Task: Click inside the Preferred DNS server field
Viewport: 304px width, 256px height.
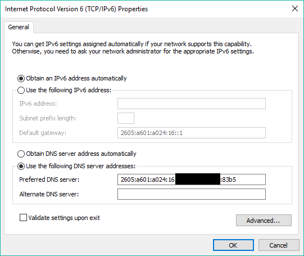Action: (192, 179)
